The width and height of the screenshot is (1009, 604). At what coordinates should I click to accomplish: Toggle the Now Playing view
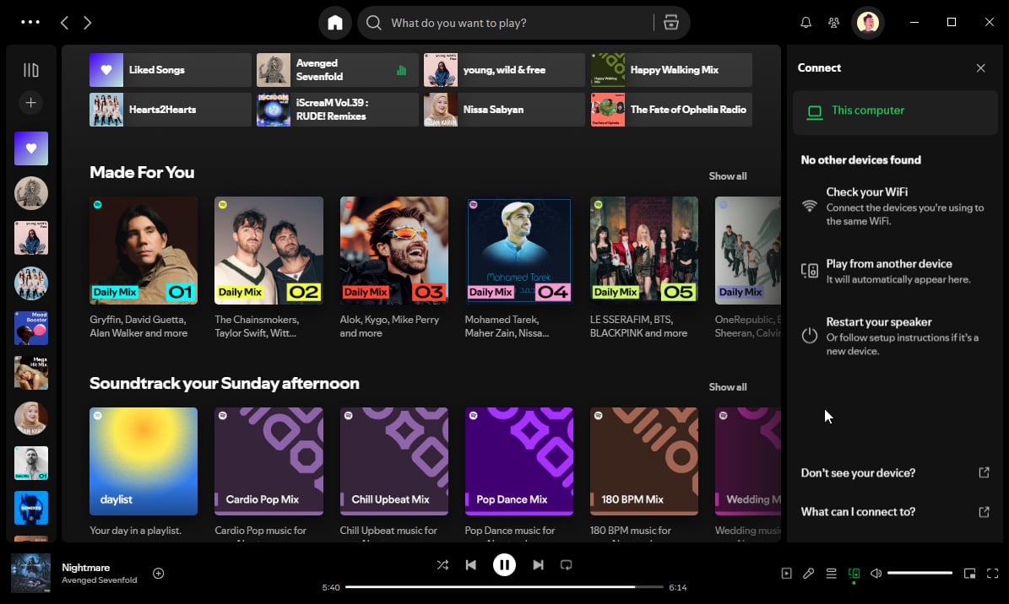tap(786, 573)
